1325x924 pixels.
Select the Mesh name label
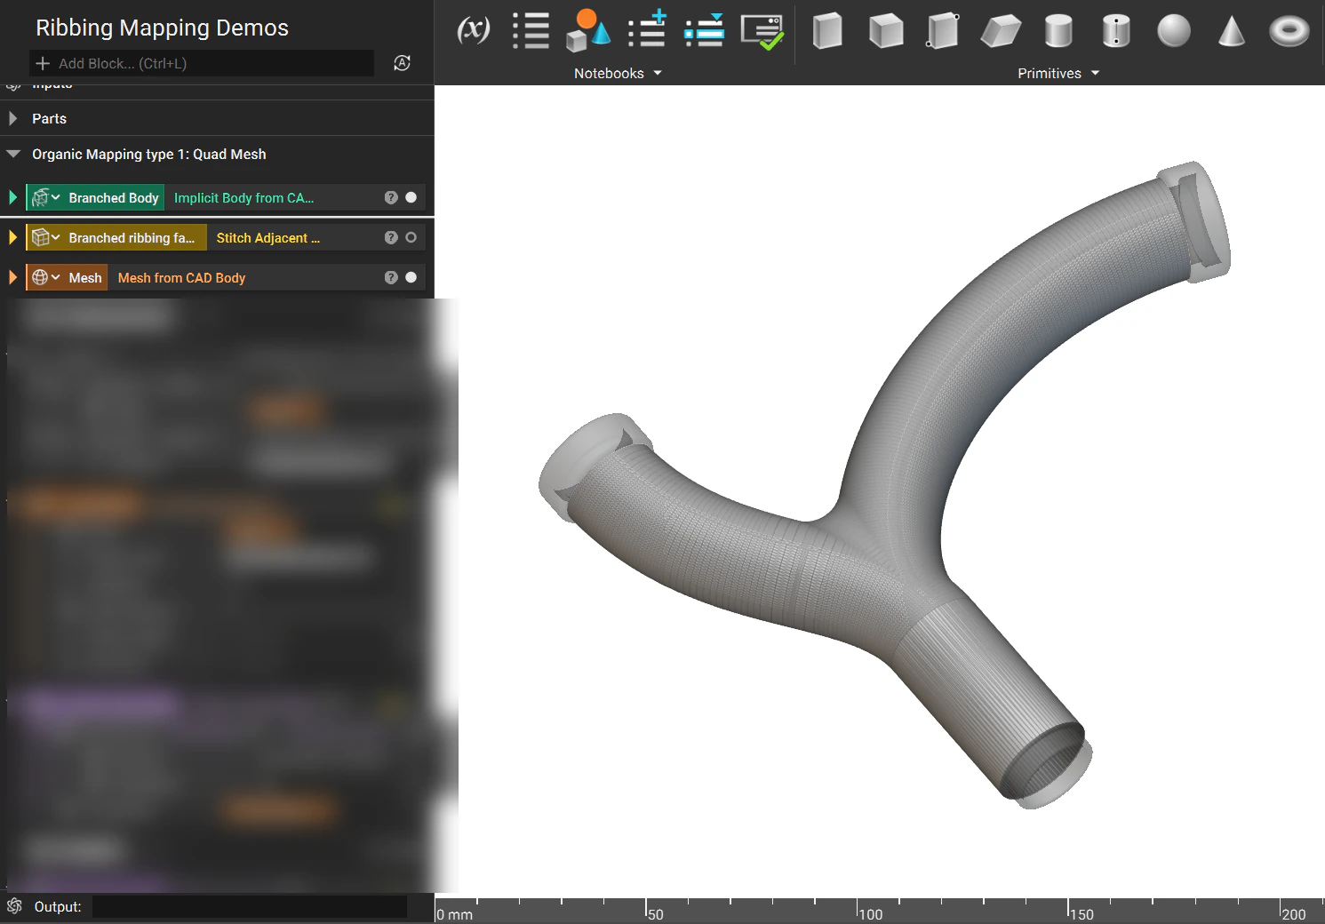click(x=85, y=278)
